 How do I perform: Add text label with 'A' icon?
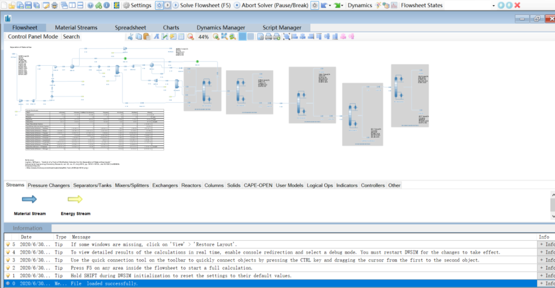coord(157,37)
